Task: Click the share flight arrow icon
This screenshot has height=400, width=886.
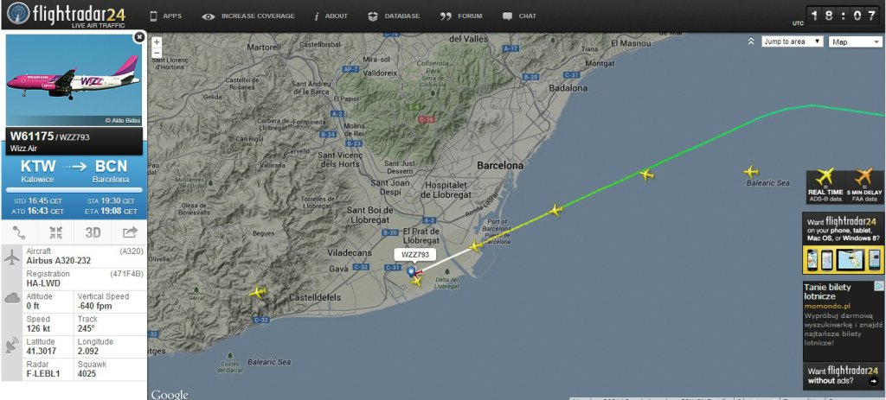Action: coord(130,232)
